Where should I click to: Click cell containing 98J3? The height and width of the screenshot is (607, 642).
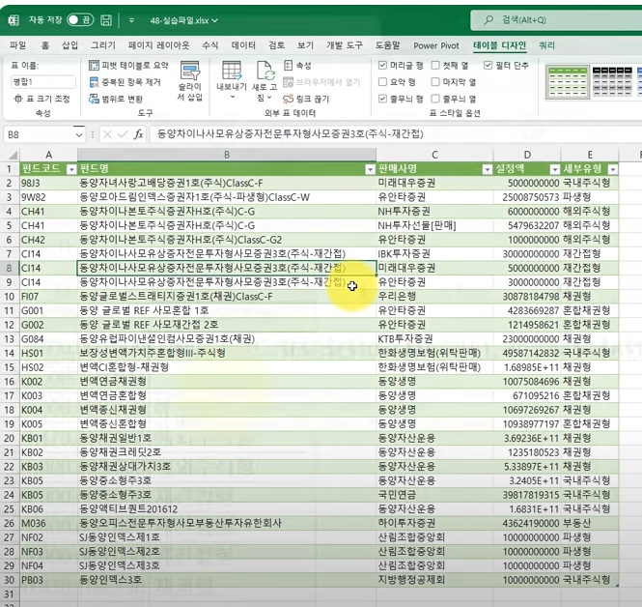(x=48, y=183)
